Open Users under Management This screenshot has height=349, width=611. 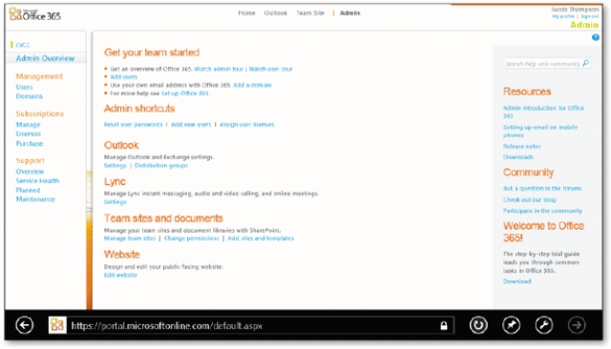(x=24, y=87)
